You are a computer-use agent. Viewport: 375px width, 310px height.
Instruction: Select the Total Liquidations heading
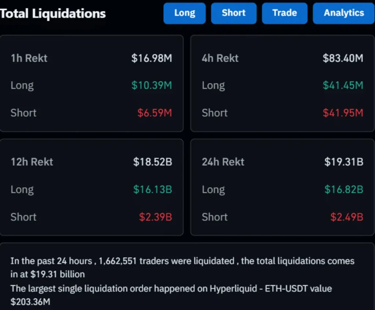(x=52, y=13)
